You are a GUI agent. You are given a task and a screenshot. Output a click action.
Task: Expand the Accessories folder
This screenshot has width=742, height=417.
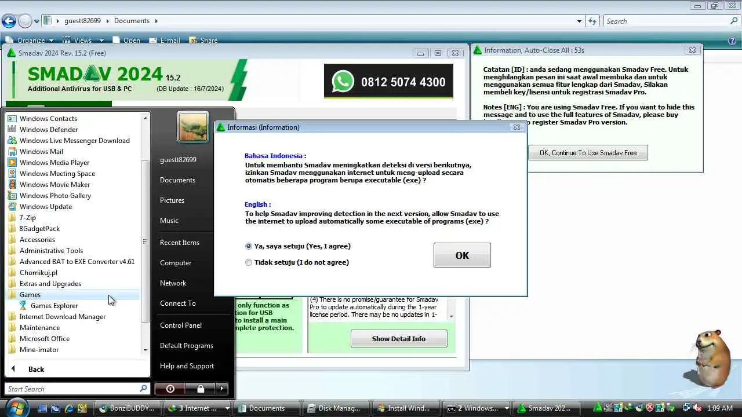[x=73, y=240]
